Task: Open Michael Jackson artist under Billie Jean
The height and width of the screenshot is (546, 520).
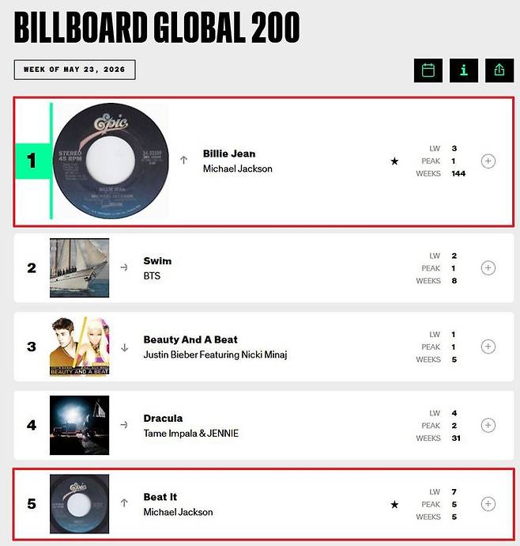Action: click(x=238, y=169)
